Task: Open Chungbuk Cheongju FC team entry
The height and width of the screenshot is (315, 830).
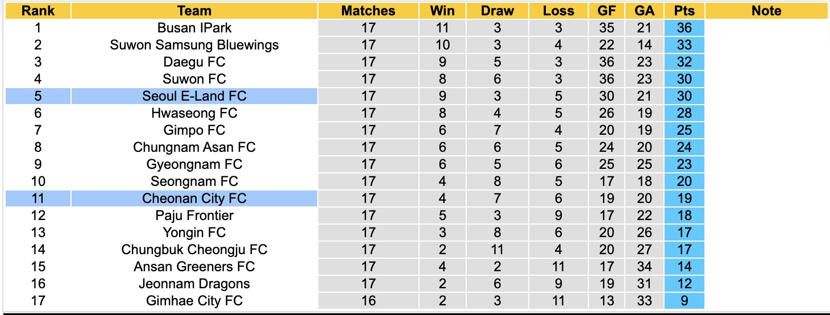Action: click(194, 250)
